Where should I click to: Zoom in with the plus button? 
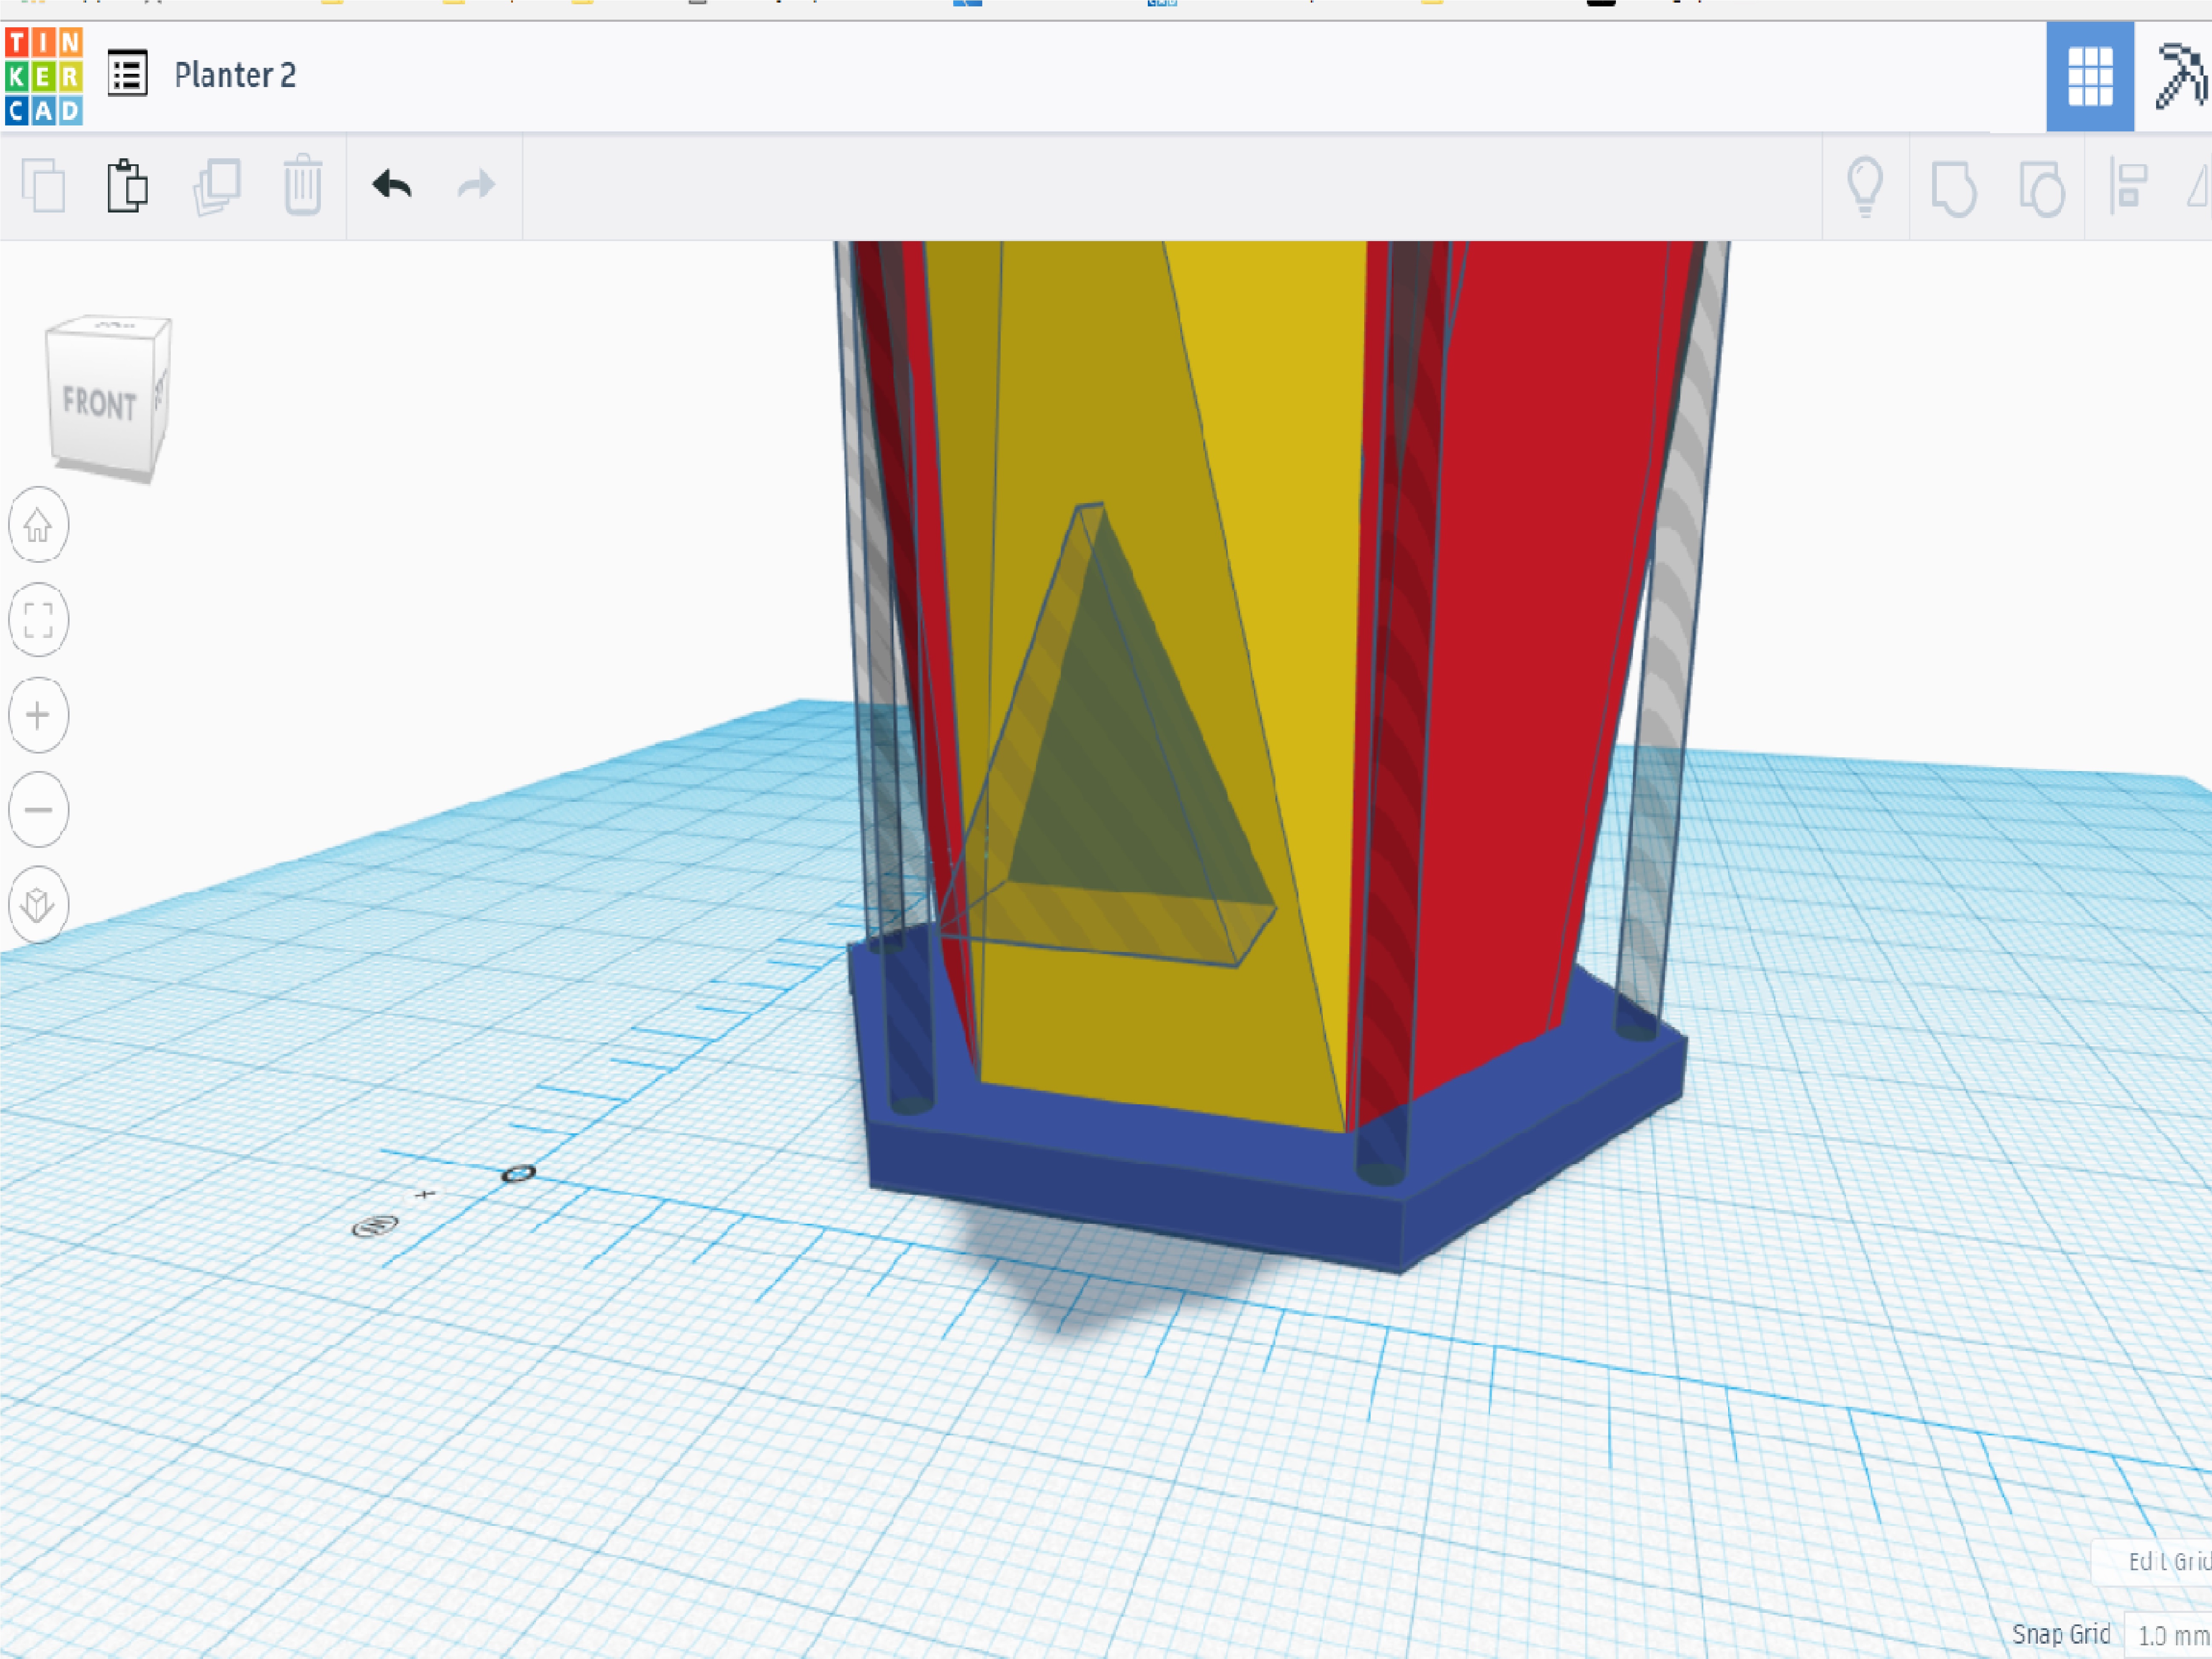click(x=38, y=715)
